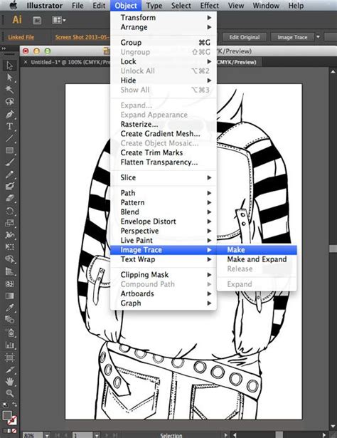Select the Pen tool
Image resolution: width=337 pixels, height=438 pixels.
pos(9,114)
